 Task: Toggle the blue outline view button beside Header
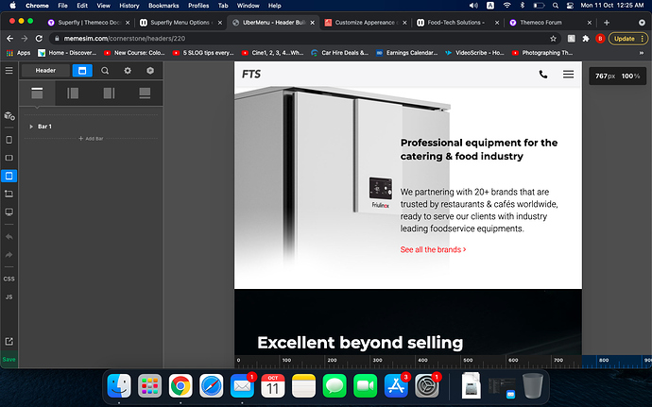[x=81, y=71]
